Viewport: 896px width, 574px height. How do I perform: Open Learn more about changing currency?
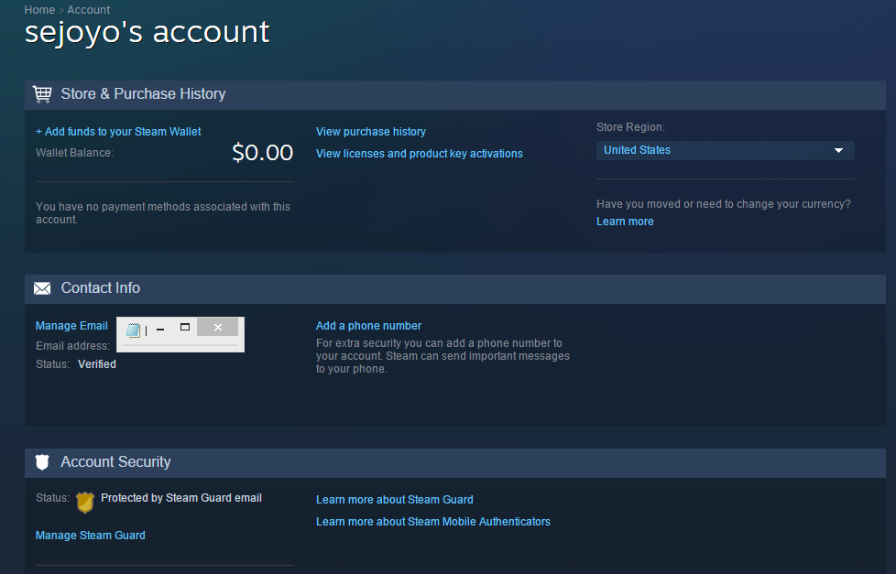(625, 222)
